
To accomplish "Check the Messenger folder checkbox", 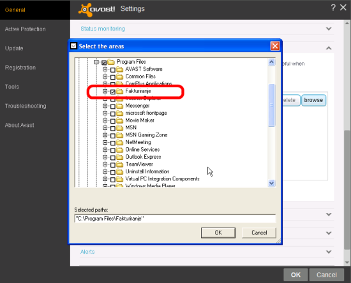I will (113, 106).
